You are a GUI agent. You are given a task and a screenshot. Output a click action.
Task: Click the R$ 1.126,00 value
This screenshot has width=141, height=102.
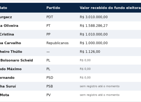click(x=90, y=52)
